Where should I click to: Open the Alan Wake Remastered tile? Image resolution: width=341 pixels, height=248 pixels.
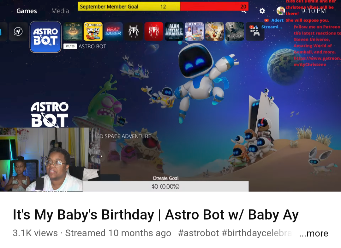(174, 32)
